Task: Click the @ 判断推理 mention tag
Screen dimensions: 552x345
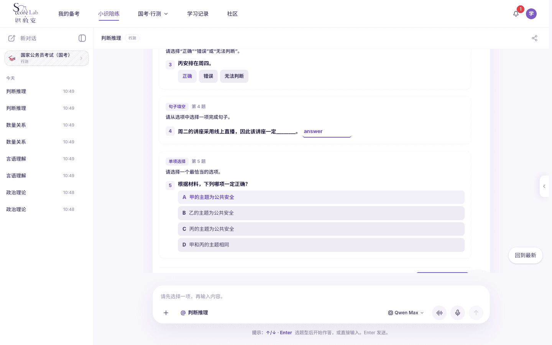Action: coord(194,313)
